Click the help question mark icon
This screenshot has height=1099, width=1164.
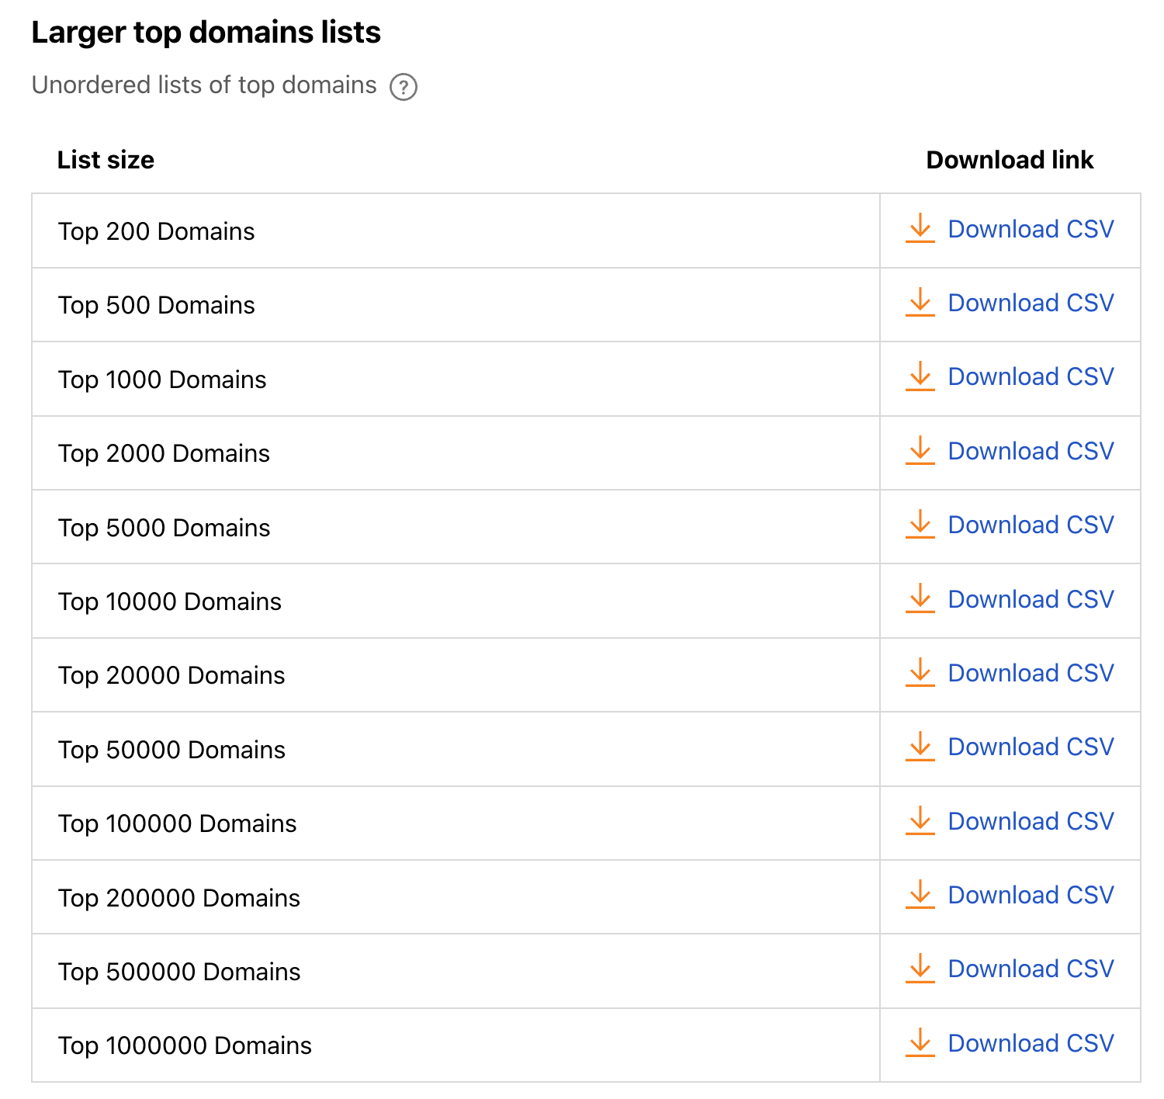point(404,87)
